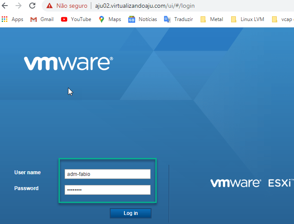The width and height of the screenshot is (294, 224).
Task: Click the large vmware logo at top
Action: pyautogui.click(x=68, y=63)
